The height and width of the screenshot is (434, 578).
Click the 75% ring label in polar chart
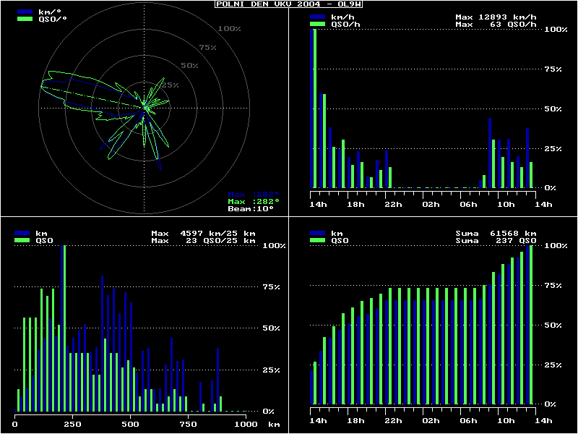coord(208,47)
